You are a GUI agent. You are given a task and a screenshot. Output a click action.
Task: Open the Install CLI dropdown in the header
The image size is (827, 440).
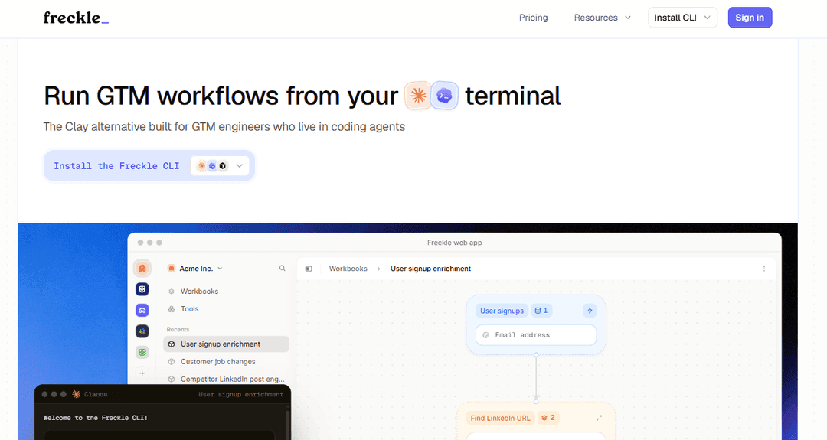point(682,18)
